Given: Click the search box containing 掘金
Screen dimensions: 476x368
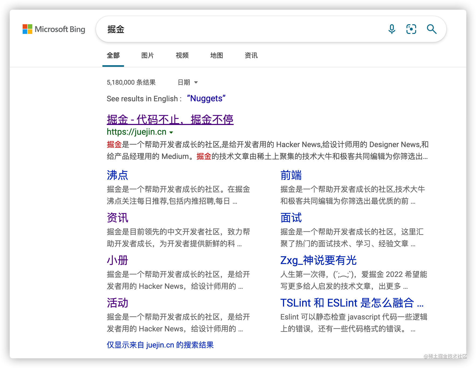Looking at the screenshot, I should point(271,29).
